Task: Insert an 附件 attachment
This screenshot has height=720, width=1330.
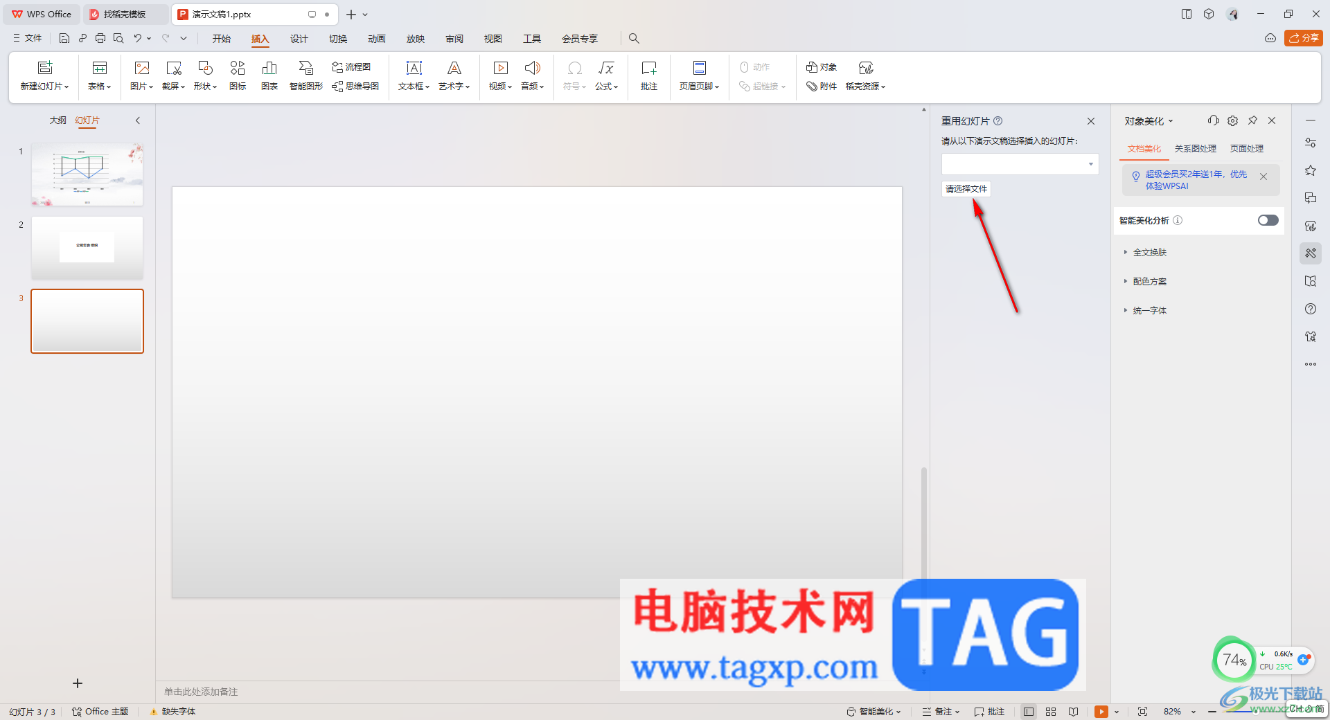Action: [x=822, y=86]
